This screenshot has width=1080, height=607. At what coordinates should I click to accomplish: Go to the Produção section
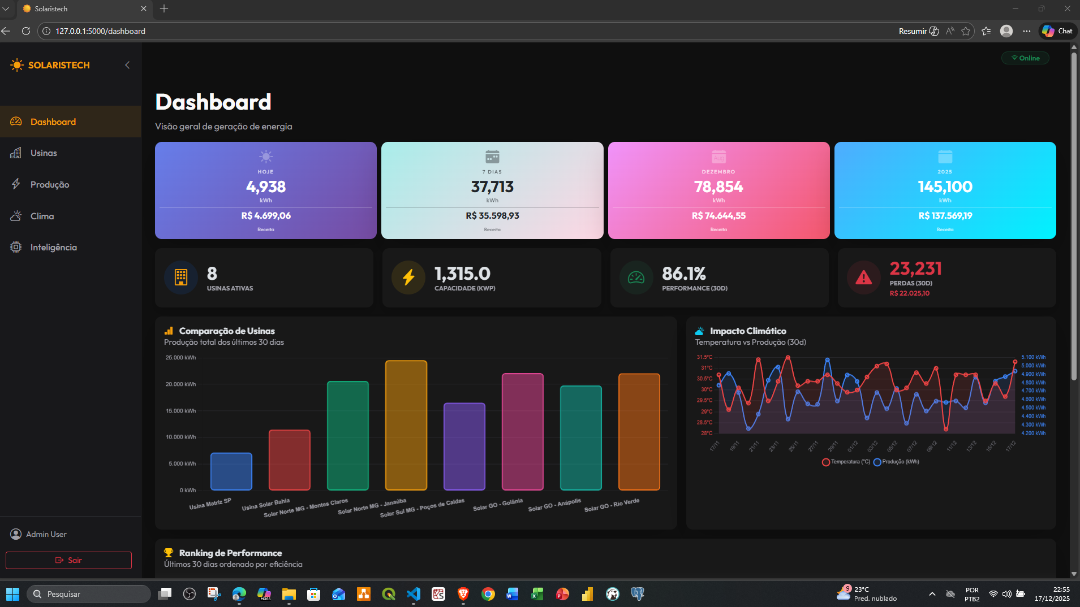coord(50,185)
